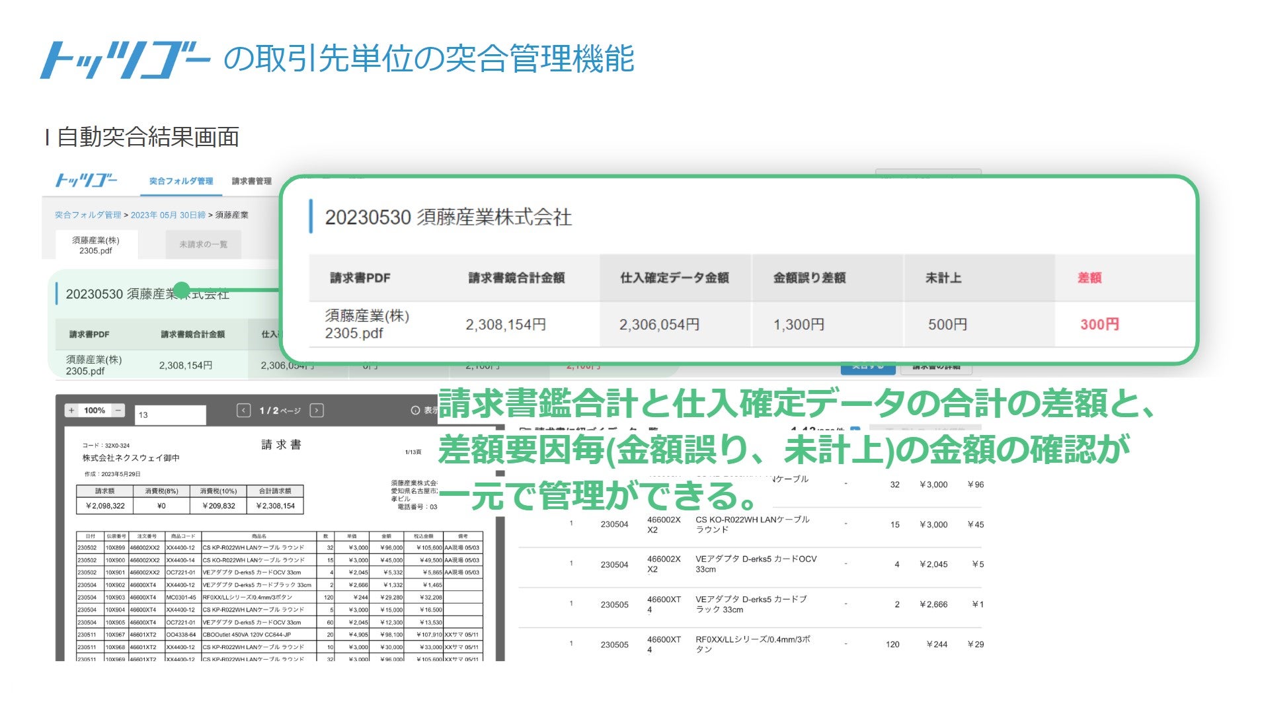The width and height of the screenshot is (1262, 710).
Task: Click the MC0301-45 product code in the PDF
Action: tap(180, 598)
